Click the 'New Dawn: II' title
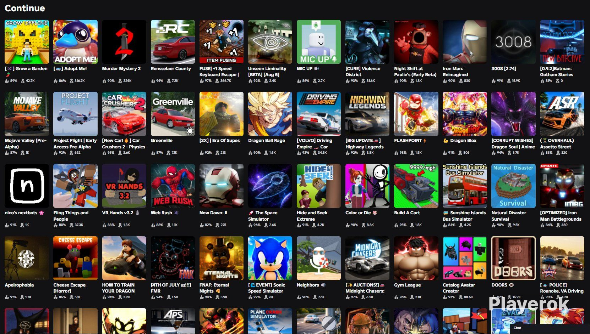The image size is (590, 334). (x=213, y=213)
